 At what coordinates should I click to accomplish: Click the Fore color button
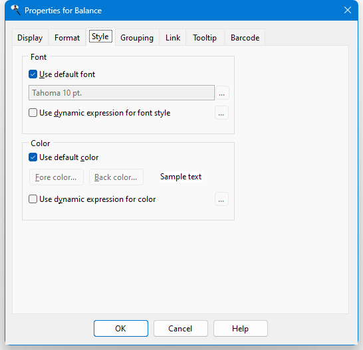click(57, 177)
